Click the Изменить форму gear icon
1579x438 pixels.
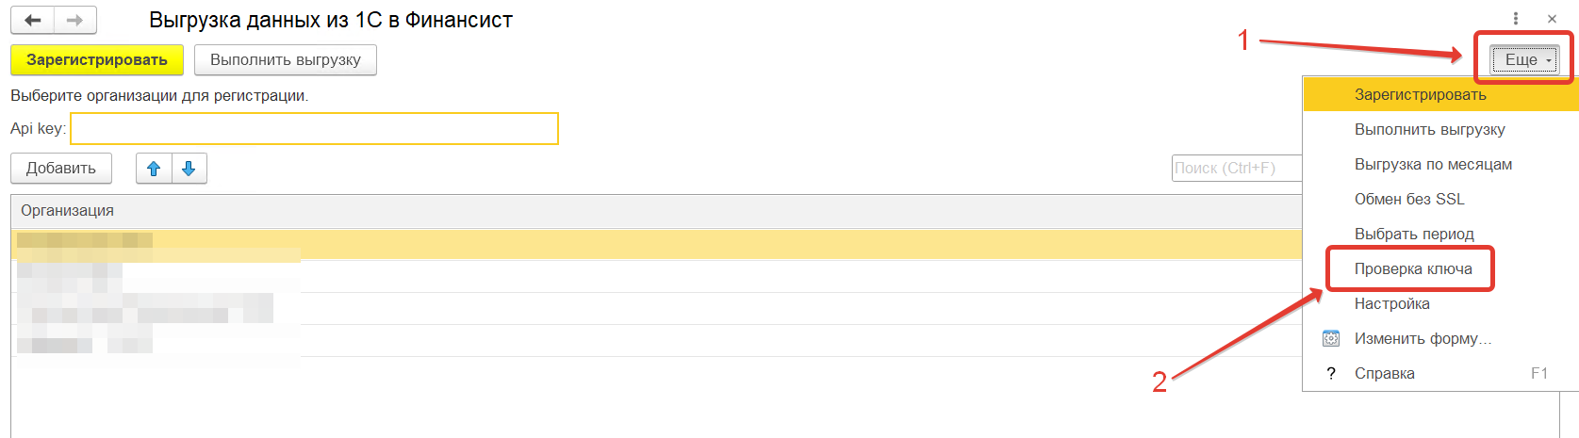coord(1331,338)
